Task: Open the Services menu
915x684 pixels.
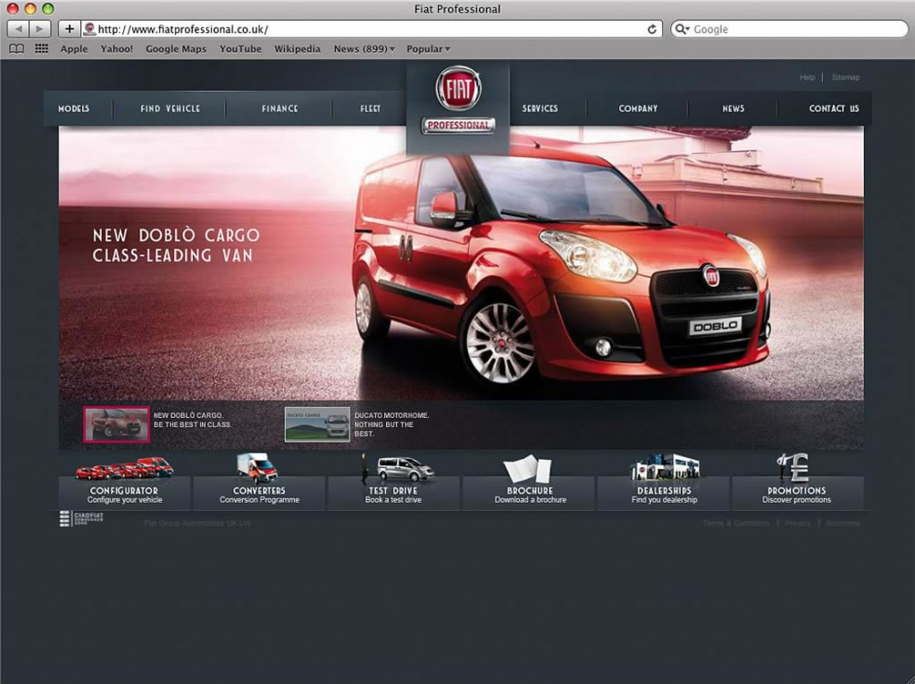Action: (540, 108)
